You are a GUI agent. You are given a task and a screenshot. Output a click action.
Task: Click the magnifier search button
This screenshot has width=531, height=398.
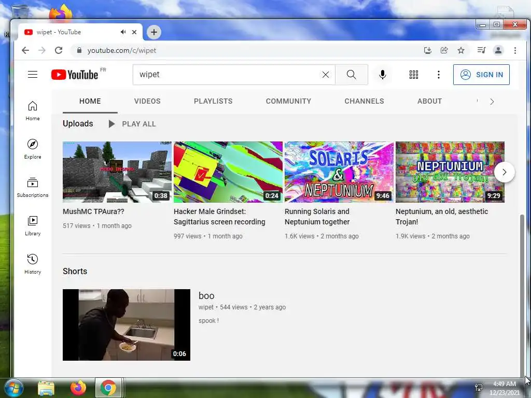coord(352,75)
